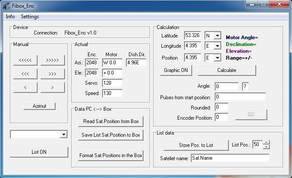The image size is (292, 178).
Task: Open Latitude N/S dropdown
Action: pos(217,36)
